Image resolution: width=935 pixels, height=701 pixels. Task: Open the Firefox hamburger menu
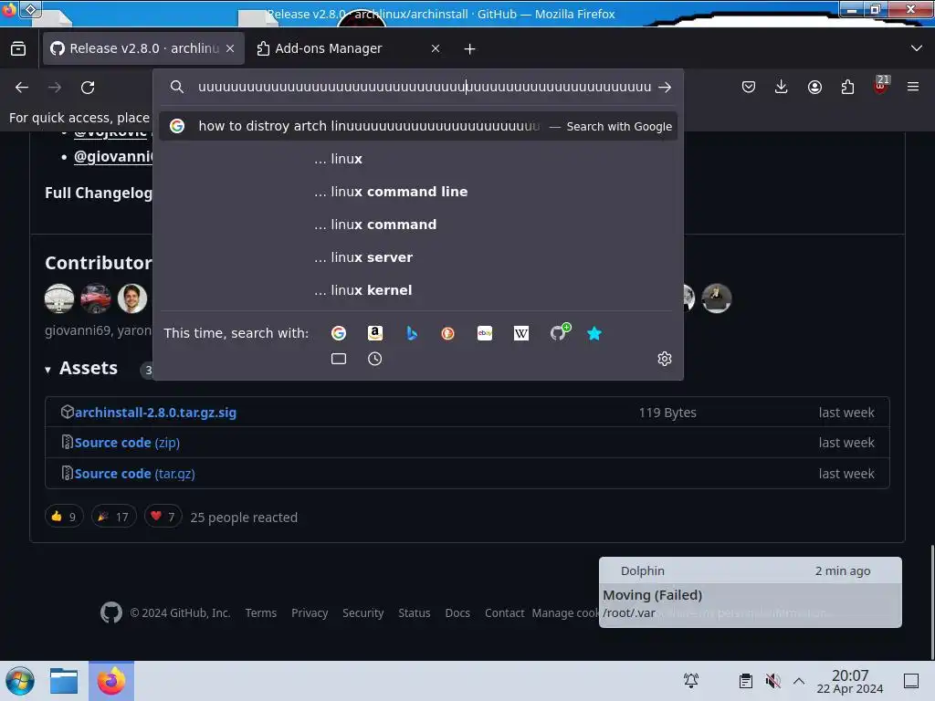913,87
